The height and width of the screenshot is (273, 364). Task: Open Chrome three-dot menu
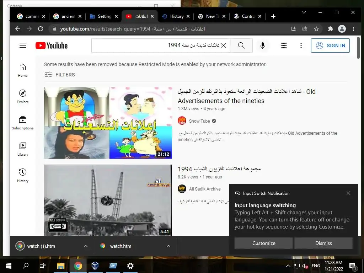click(353, 29)
